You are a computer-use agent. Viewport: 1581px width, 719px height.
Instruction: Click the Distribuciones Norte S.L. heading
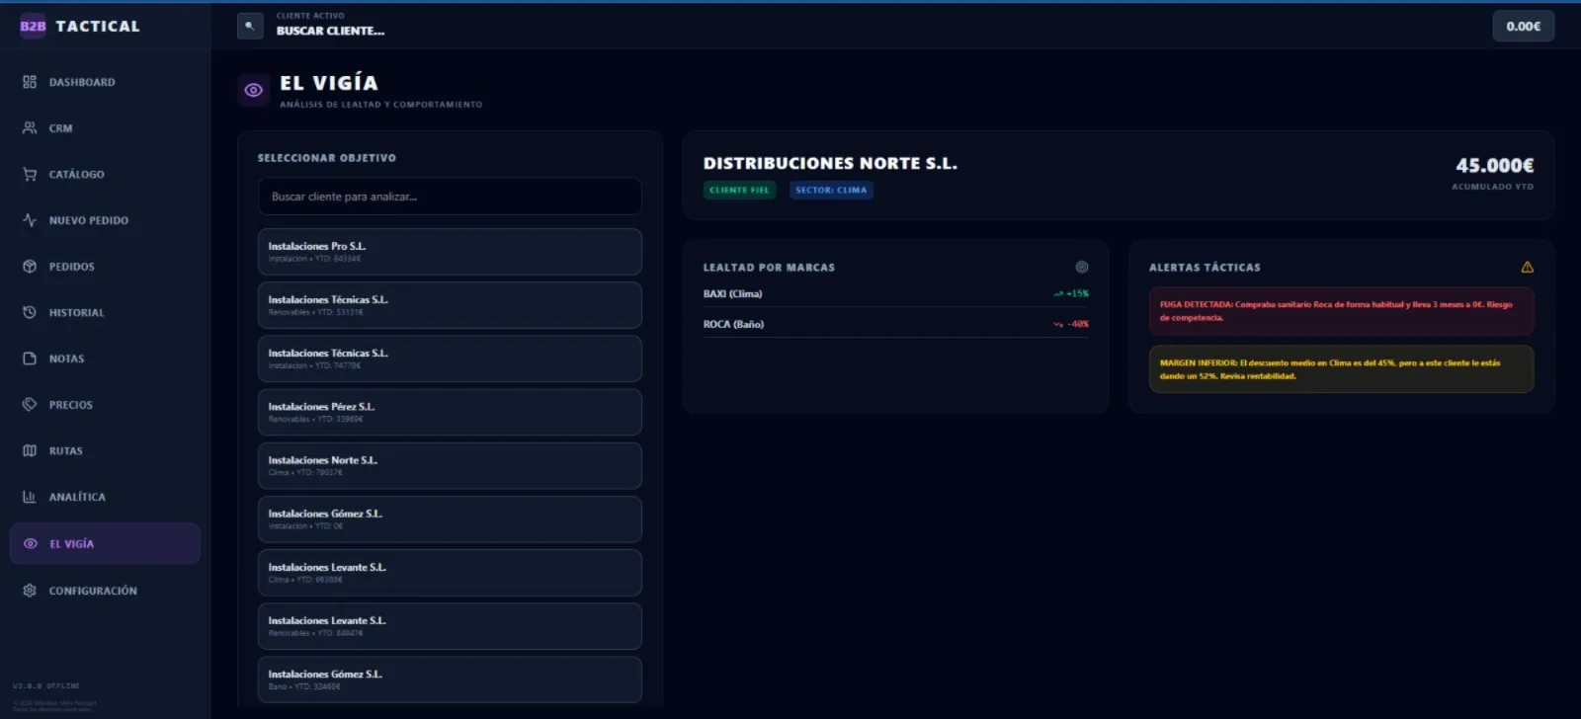(x=830, y=163)
